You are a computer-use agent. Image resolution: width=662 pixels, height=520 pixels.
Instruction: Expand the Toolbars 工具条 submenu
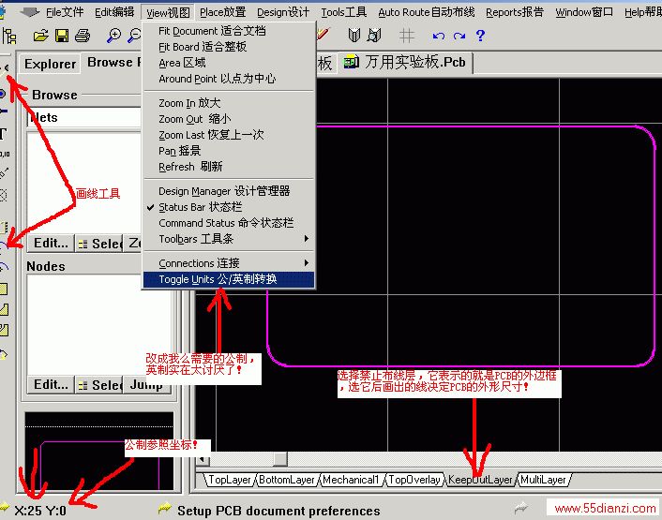(229, 239)
